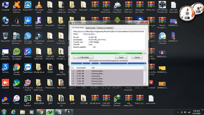Click the blue connections progress bar
Image resolution: width=204 pixels, height=115 pixels.
[x=108, y=63]
